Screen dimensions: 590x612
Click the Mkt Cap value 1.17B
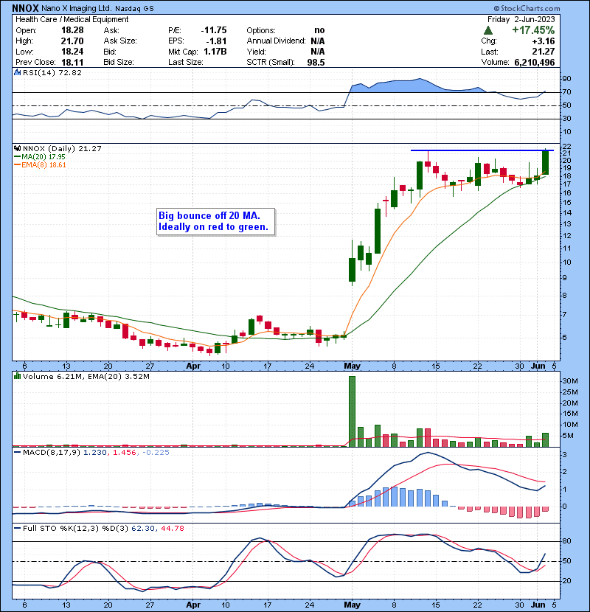click(x=215, y=52)
